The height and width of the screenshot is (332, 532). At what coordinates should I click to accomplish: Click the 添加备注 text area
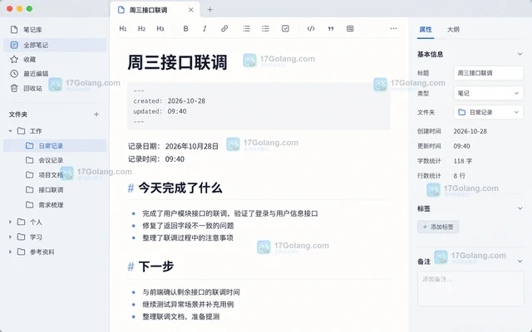click(470, 289)
